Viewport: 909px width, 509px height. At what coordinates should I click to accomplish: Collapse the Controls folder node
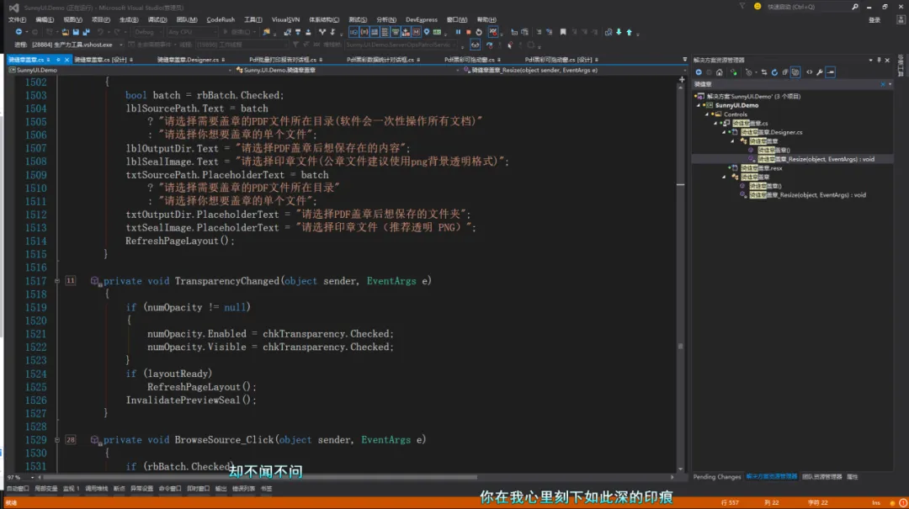[x=707, y=114]
